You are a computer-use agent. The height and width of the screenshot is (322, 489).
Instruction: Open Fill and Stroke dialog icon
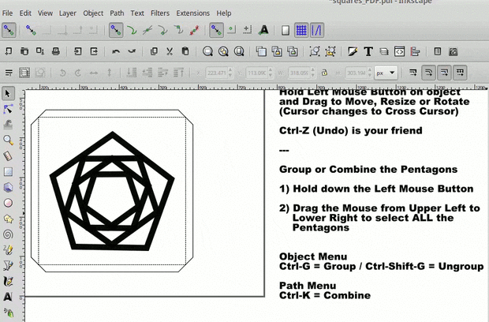coord(353,51)
